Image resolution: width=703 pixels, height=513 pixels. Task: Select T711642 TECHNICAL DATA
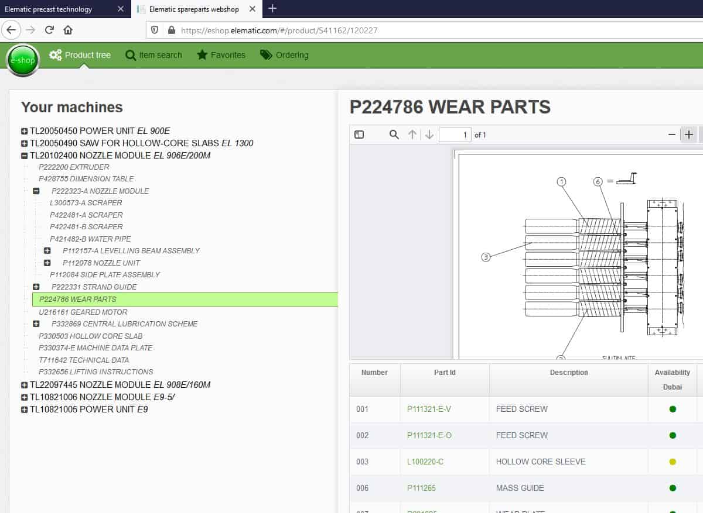point(84,360)
